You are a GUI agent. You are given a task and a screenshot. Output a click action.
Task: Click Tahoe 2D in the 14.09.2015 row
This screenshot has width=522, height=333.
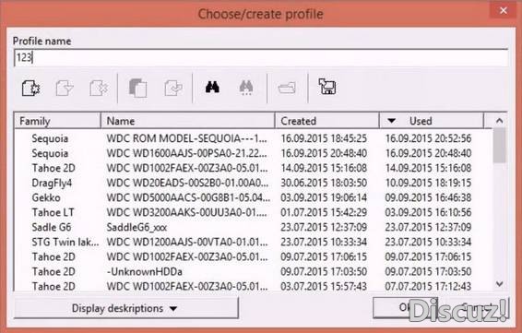(53, 168)
